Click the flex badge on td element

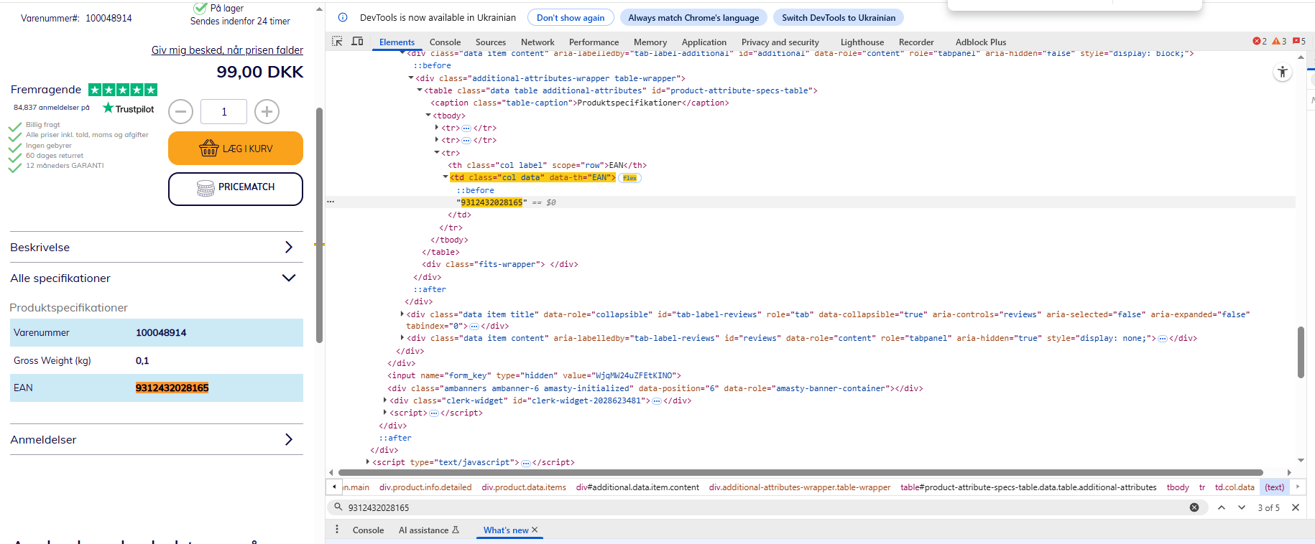(630, 178)
